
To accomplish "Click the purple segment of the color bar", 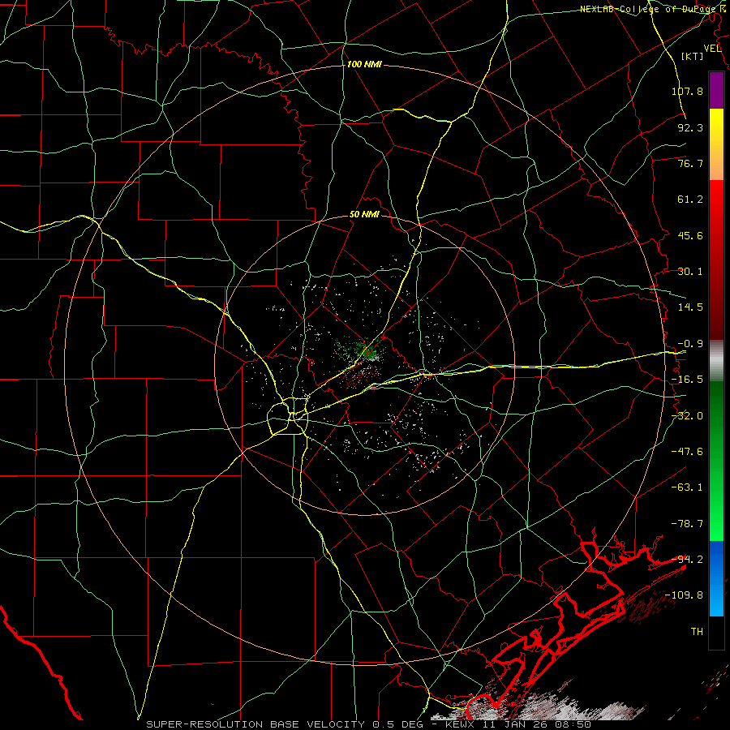I will [x=716, y=90].
